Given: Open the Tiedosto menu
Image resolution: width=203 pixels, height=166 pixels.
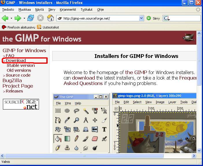Looking at the screenshot, I should point(8,10).
